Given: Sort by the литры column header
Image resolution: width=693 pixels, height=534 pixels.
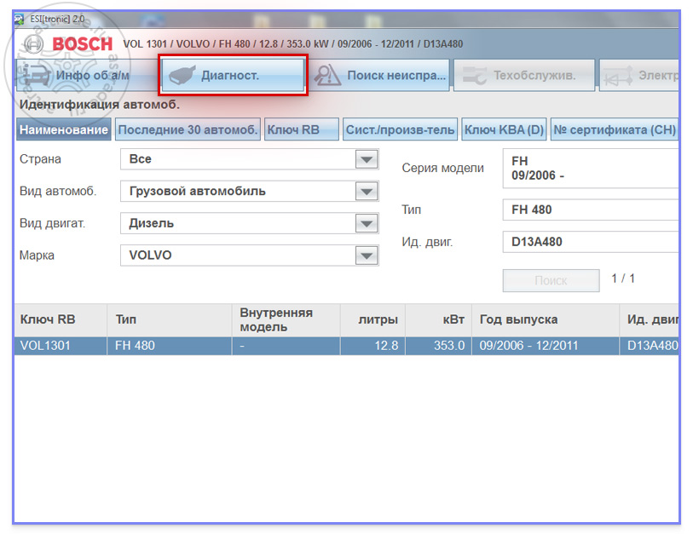Looking at the screenshot, I should pos(372,319).
